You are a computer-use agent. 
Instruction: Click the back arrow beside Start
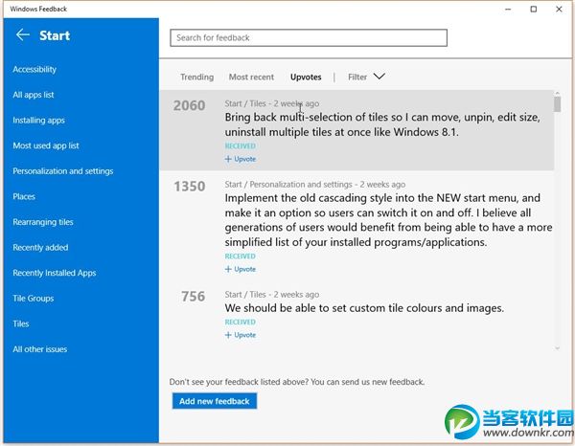tap(23, 35)
